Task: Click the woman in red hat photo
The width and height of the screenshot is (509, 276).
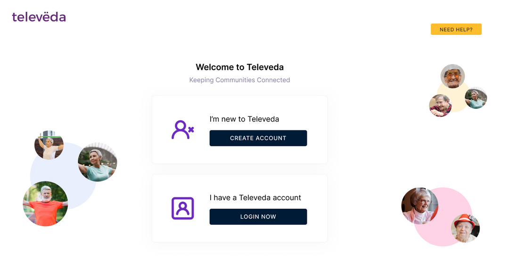Action: point(466,229)
